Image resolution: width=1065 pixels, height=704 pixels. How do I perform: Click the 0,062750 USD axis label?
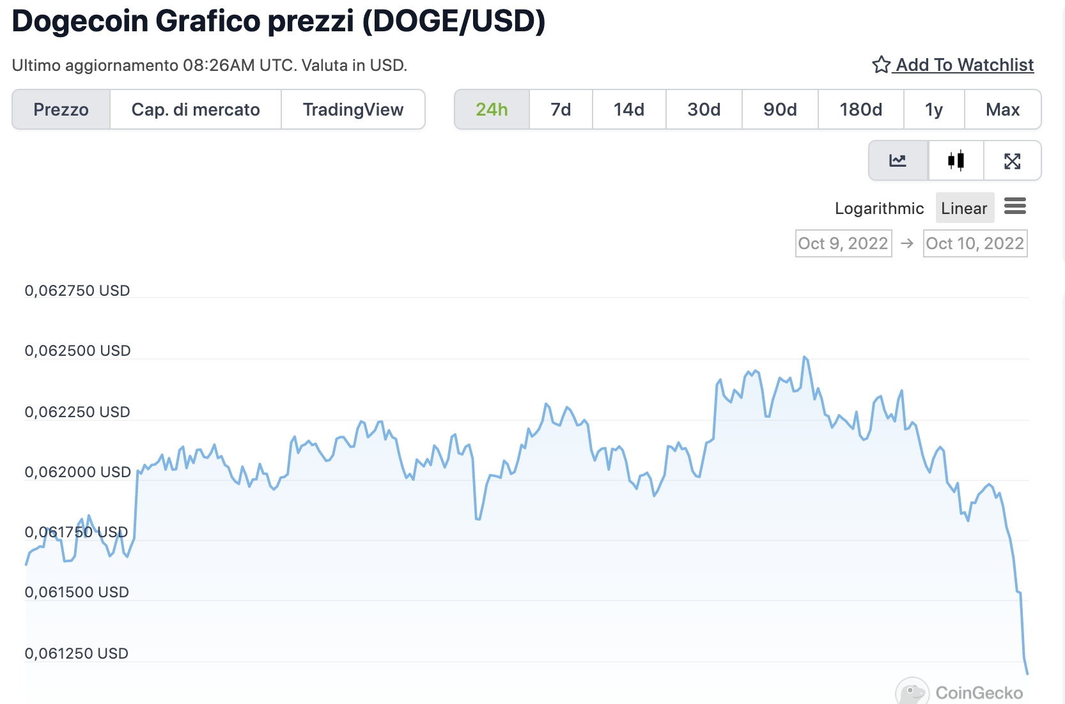click(x=77, y=291)
